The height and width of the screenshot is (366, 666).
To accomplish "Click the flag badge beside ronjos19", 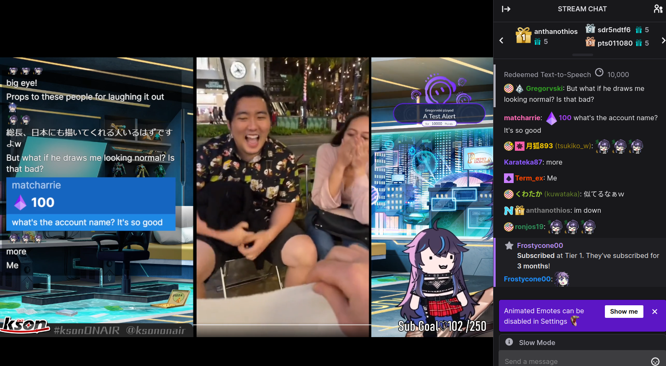I will pyautogui.click(x=509, y=227).
